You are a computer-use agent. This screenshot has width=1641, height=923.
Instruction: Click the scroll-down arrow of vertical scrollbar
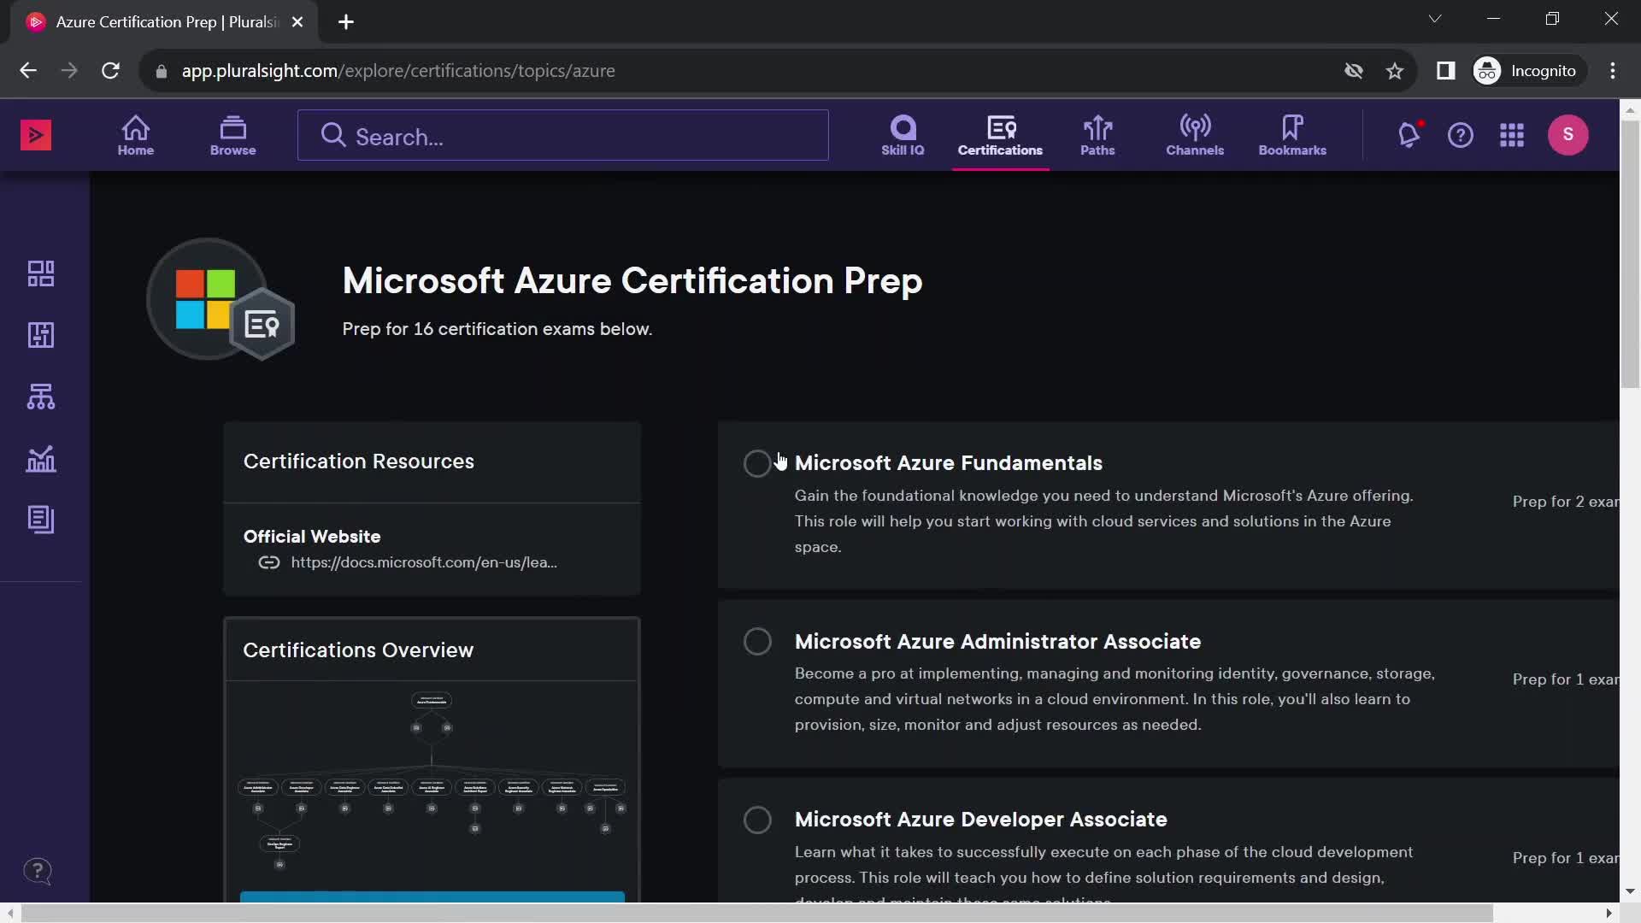(x=1630, y=891)
